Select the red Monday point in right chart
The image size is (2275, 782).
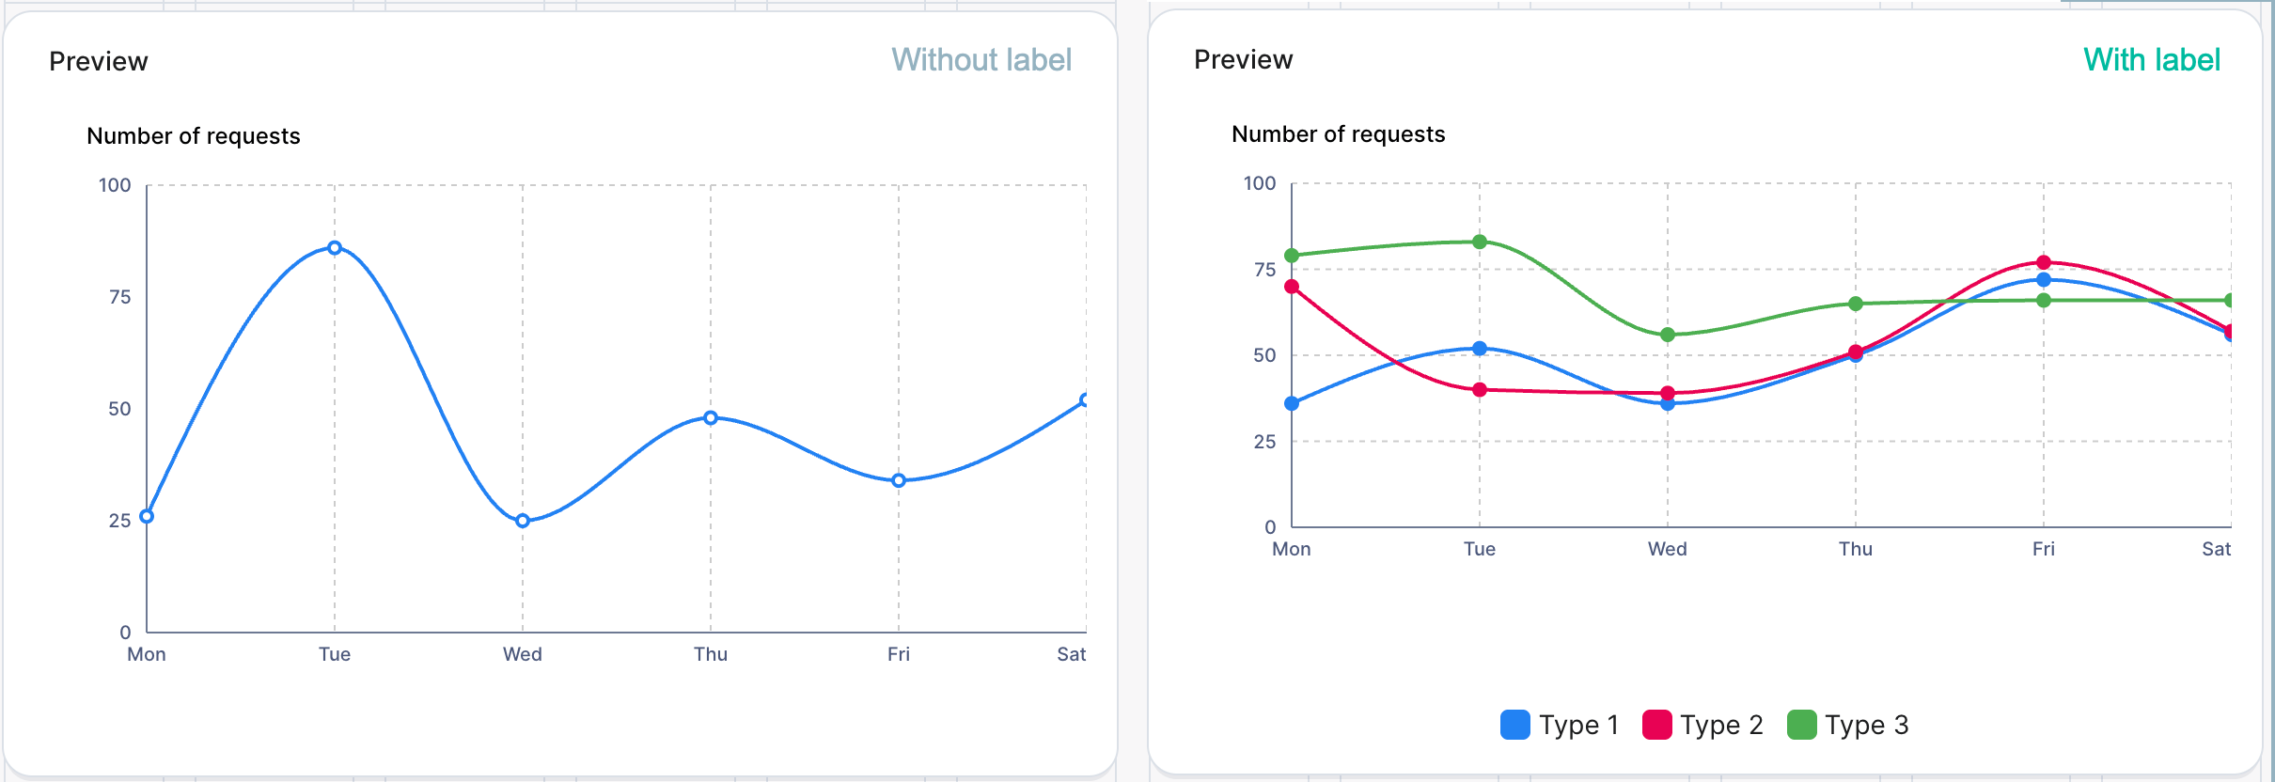(1292, 287)
